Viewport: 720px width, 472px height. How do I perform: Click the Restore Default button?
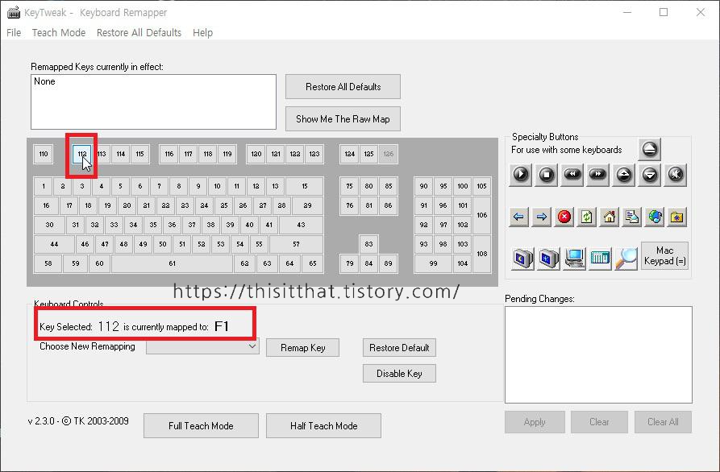click(x=399, y=348)
